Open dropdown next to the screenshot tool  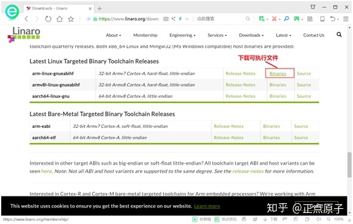click(279, 20)
